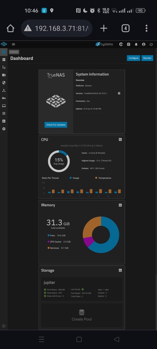Screen dimensions: 157x349
Task: Click the TrueNAS logo in top-left corner
Action: pyautogui.click(x=4, y=44)
